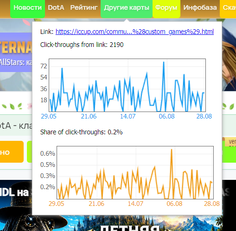The image size is (236, 231).
Task: Click the 28.08 date on blue chart
Action: pyautogui.click(x=204, y=116)
